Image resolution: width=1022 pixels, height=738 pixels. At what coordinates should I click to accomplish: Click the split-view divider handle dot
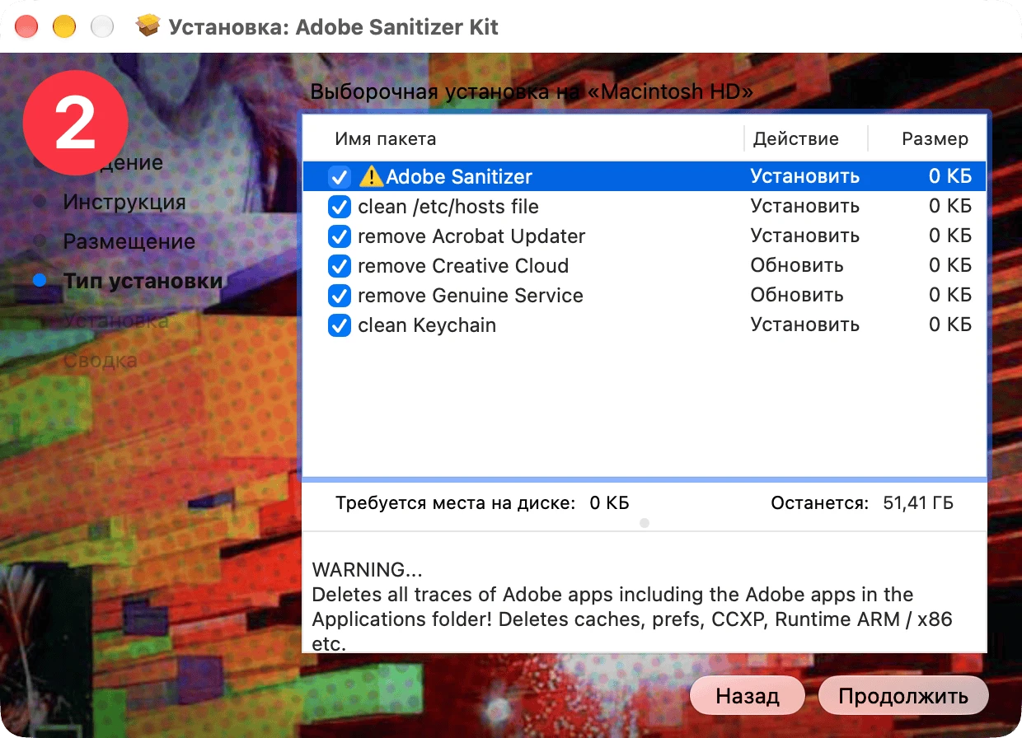pos(645,523)
